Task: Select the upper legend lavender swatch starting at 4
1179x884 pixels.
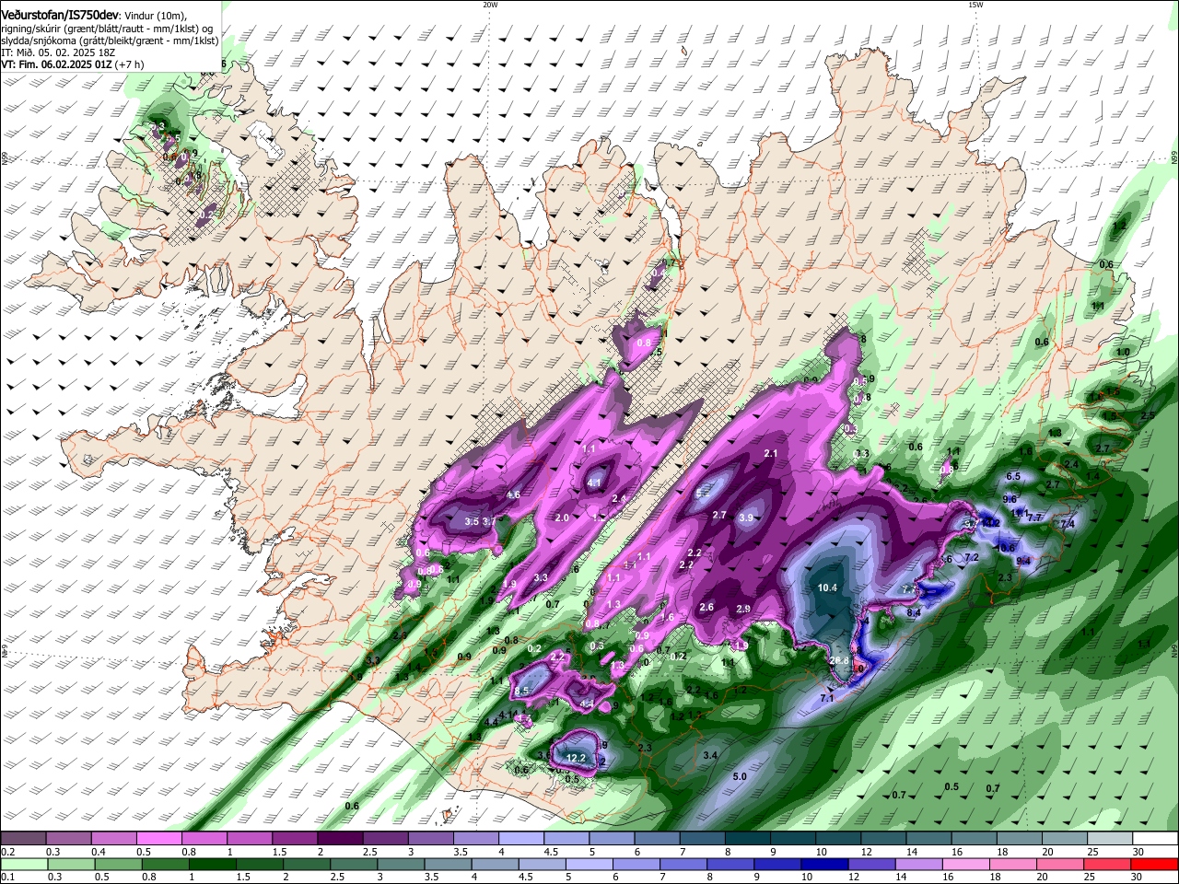Action: tap(521, 839)
